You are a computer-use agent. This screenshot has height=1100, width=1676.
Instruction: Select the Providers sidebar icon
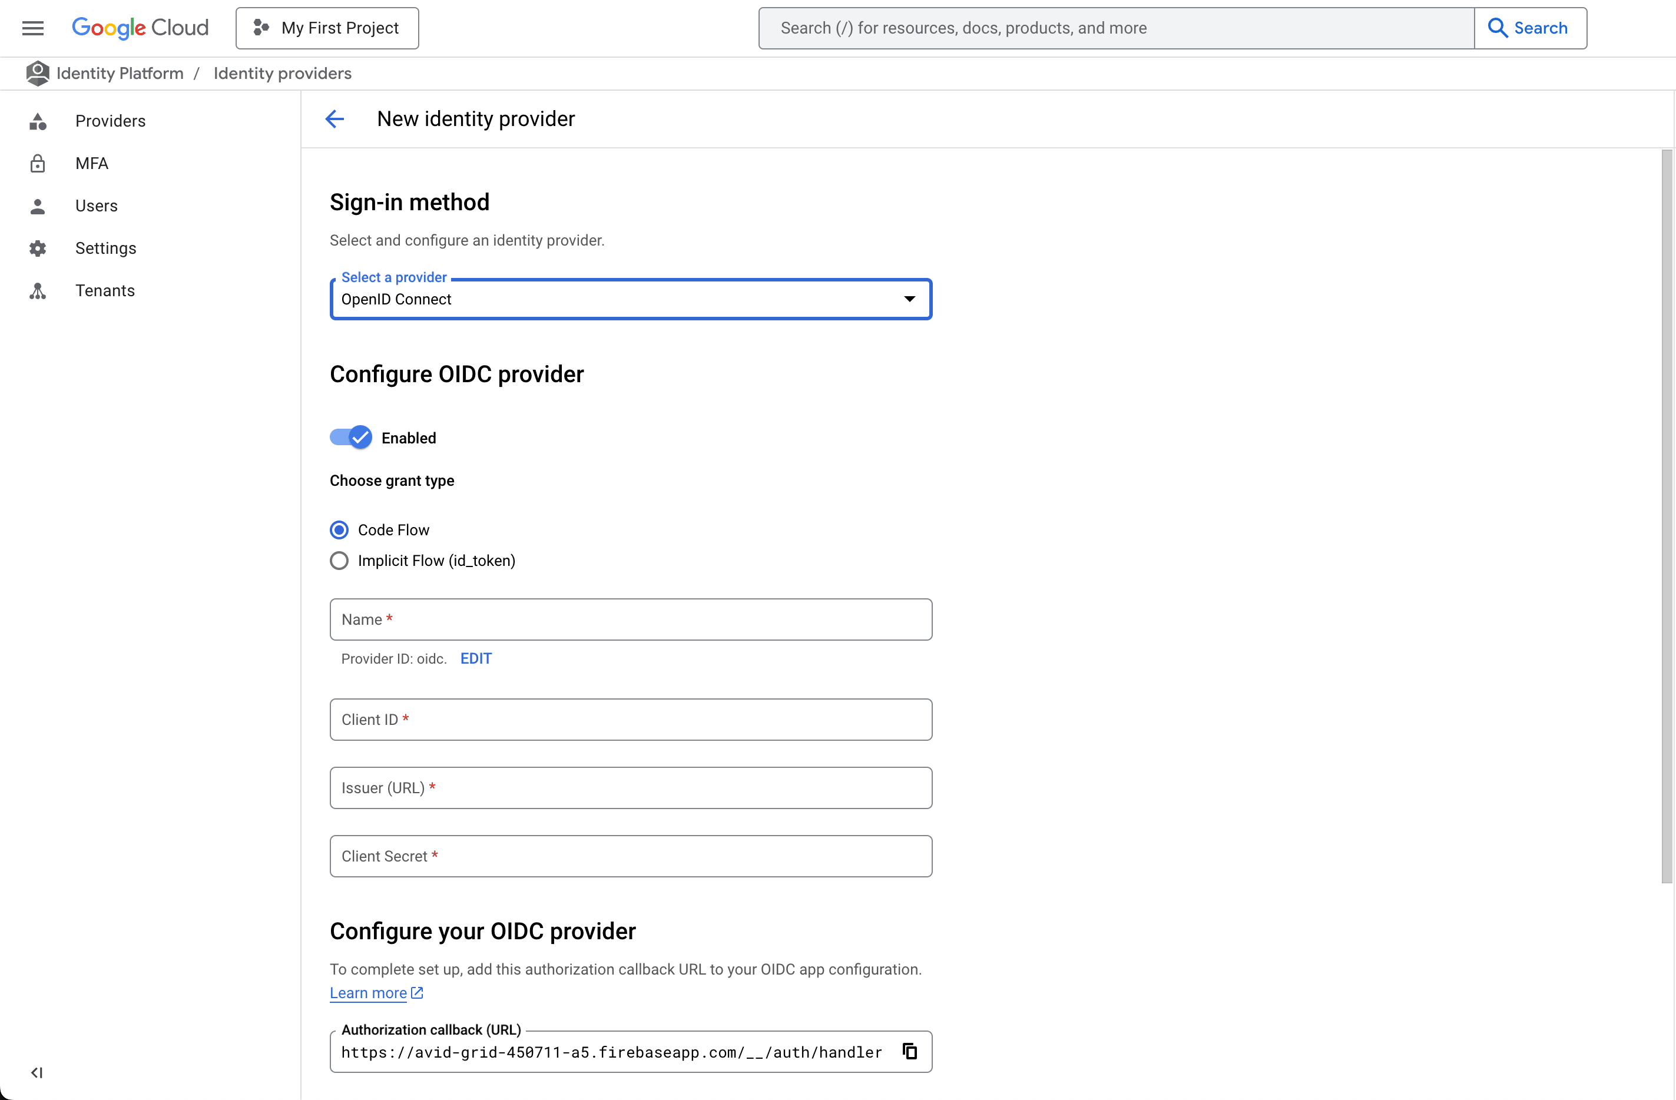pos(38,120)
